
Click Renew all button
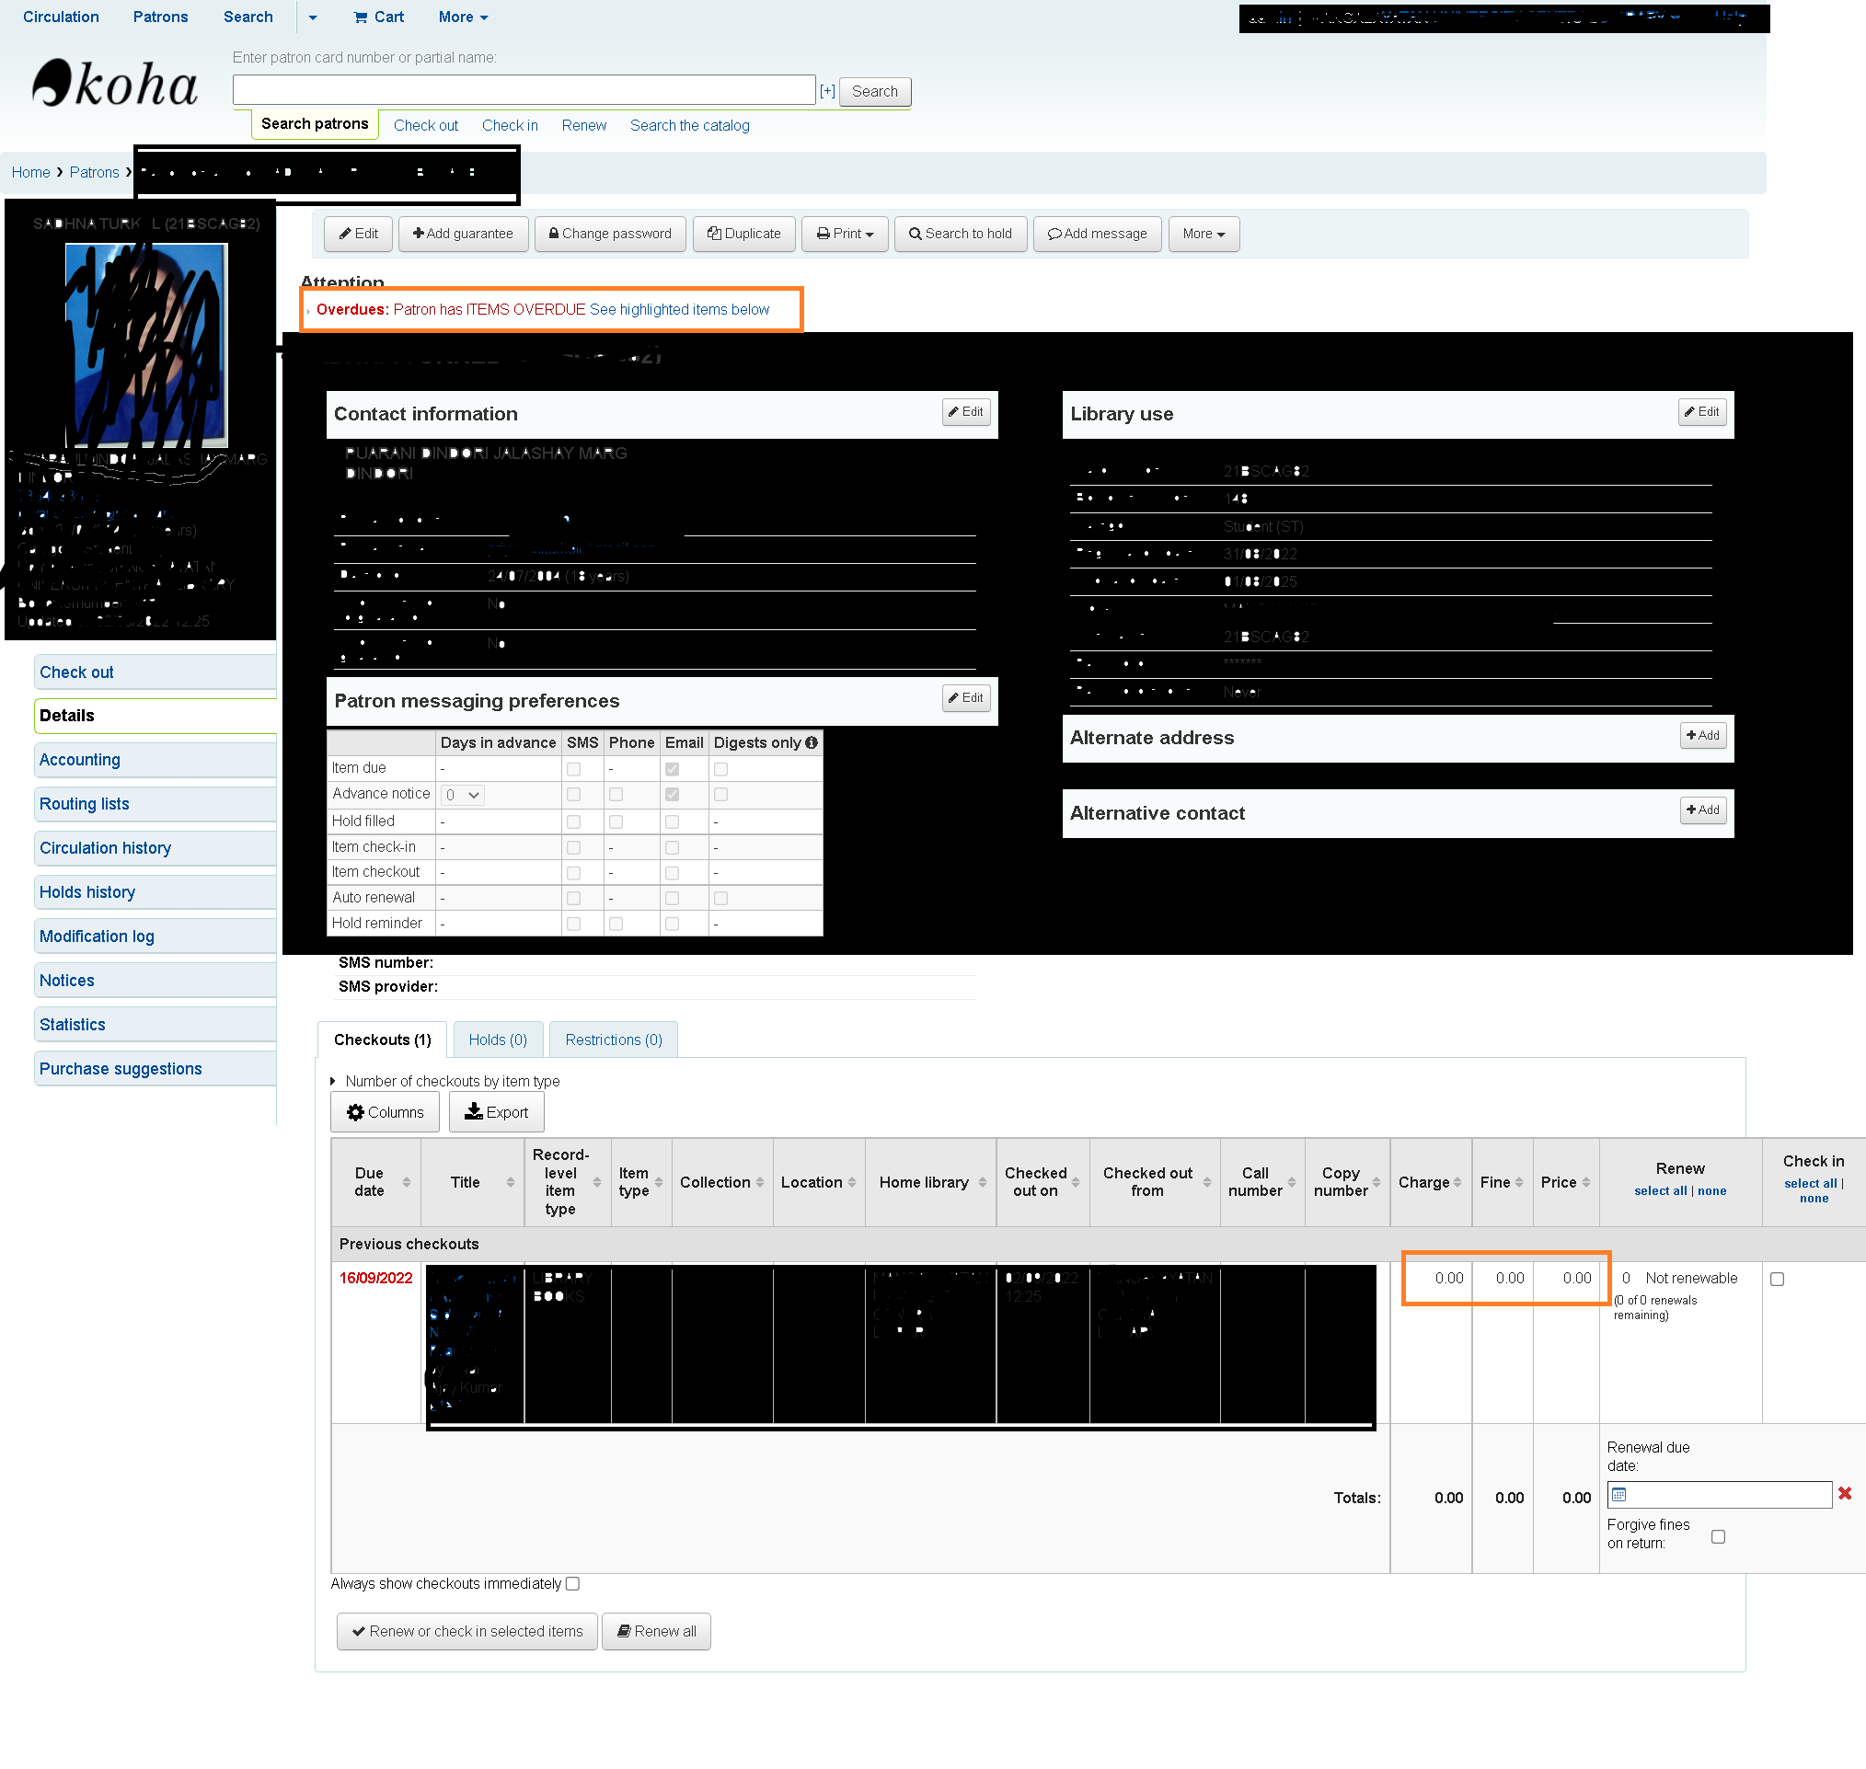657,1632
